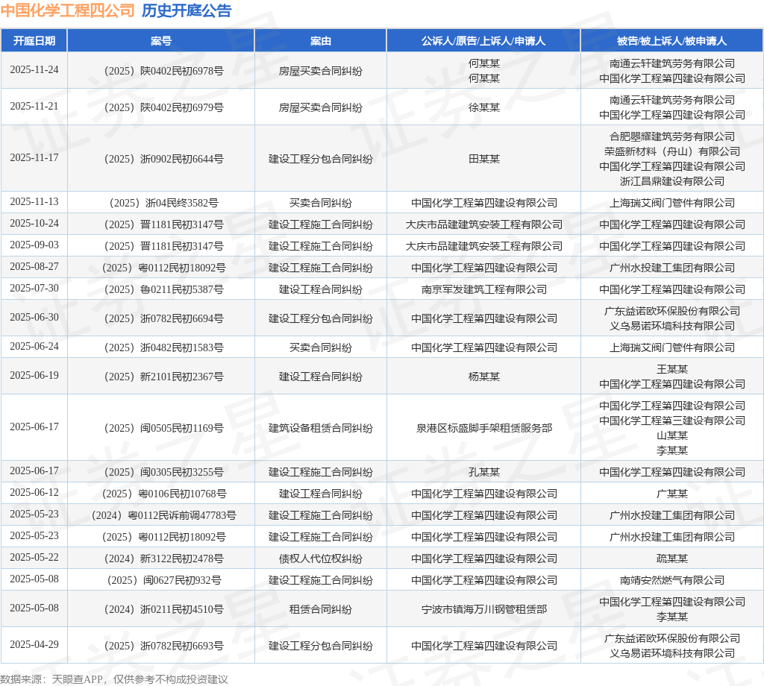Select date cell 2025-11-13

tap(34, 201)
